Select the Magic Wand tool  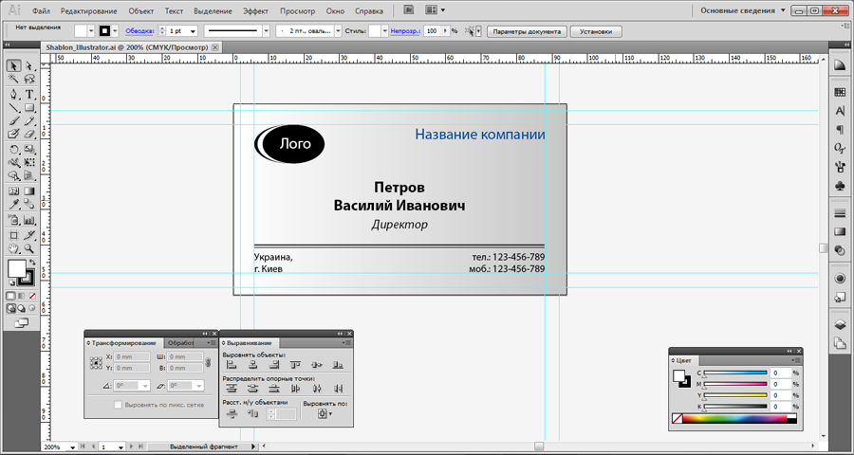point(13,80)
